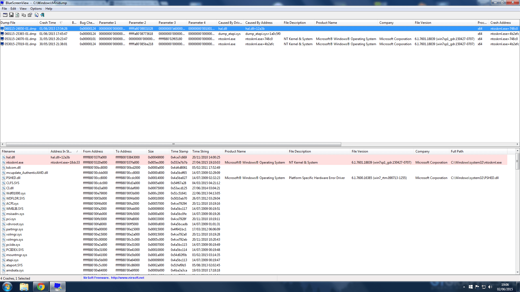The width and height of the screenshot is (520, 292).
Task: Click taskbar clock showing 19:06
Action: (505, 287)
